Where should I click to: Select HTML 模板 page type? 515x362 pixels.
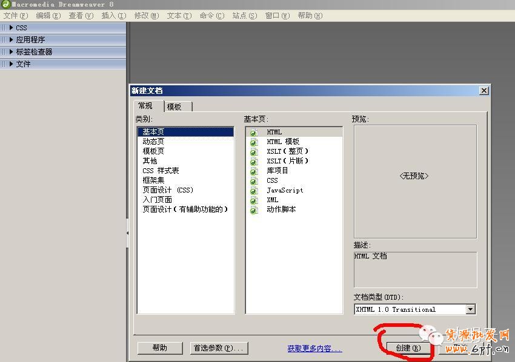tap(294, 142)
